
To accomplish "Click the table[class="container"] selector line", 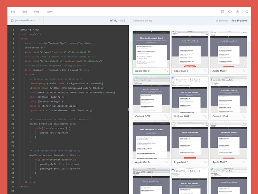I will coord(52,128).
